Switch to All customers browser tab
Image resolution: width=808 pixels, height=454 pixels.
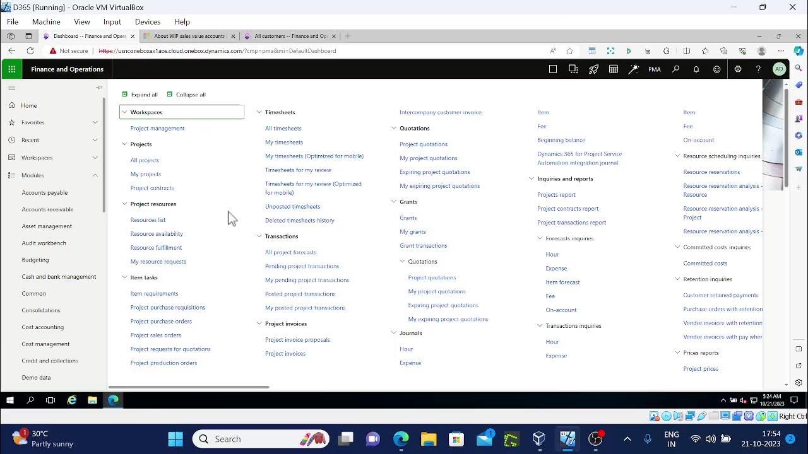[x=290, y=36]
